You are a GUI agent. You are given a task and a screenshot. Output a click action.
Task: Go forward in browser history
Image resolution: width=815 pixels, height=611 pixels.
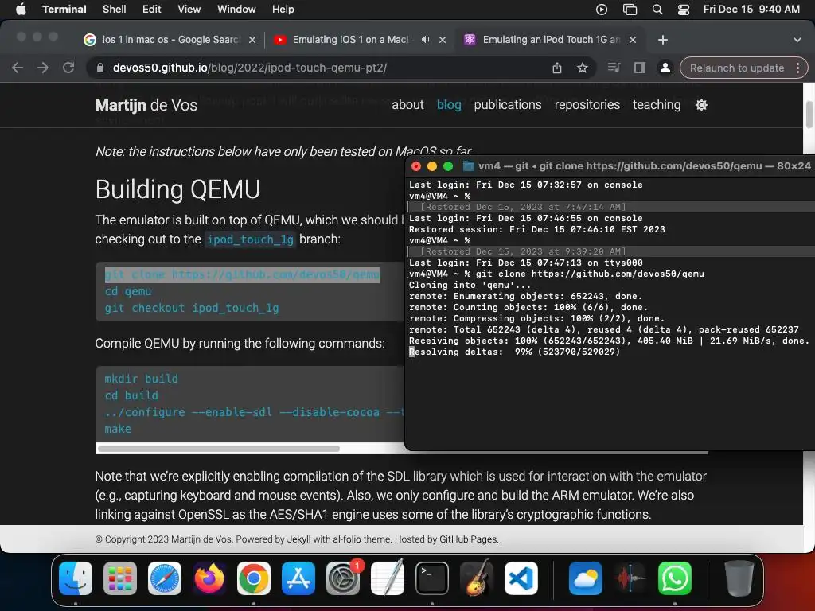tap(43, 68)
